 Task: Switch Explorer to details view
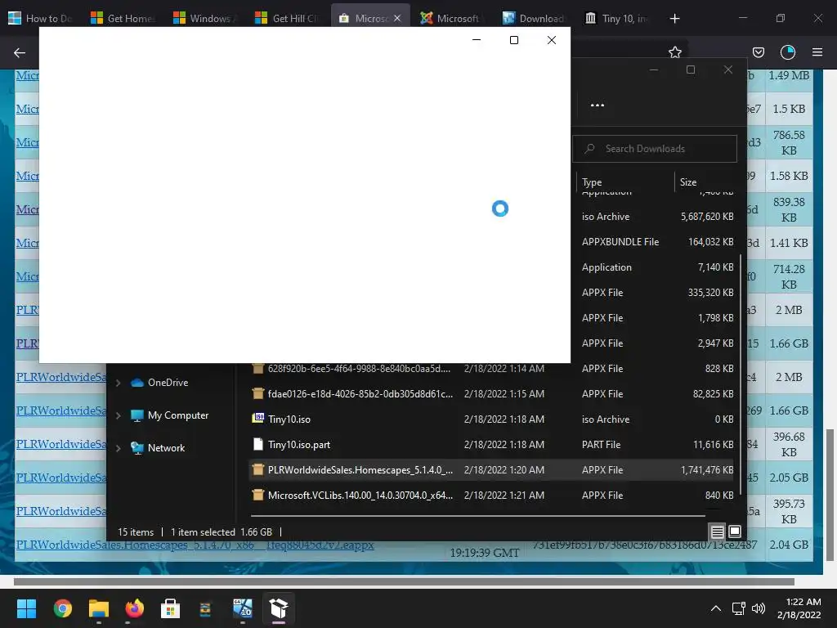point(718,532)
